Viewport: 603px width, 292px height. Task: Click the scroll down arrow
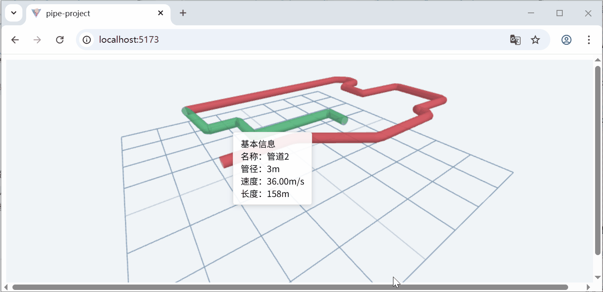(598, 277)
